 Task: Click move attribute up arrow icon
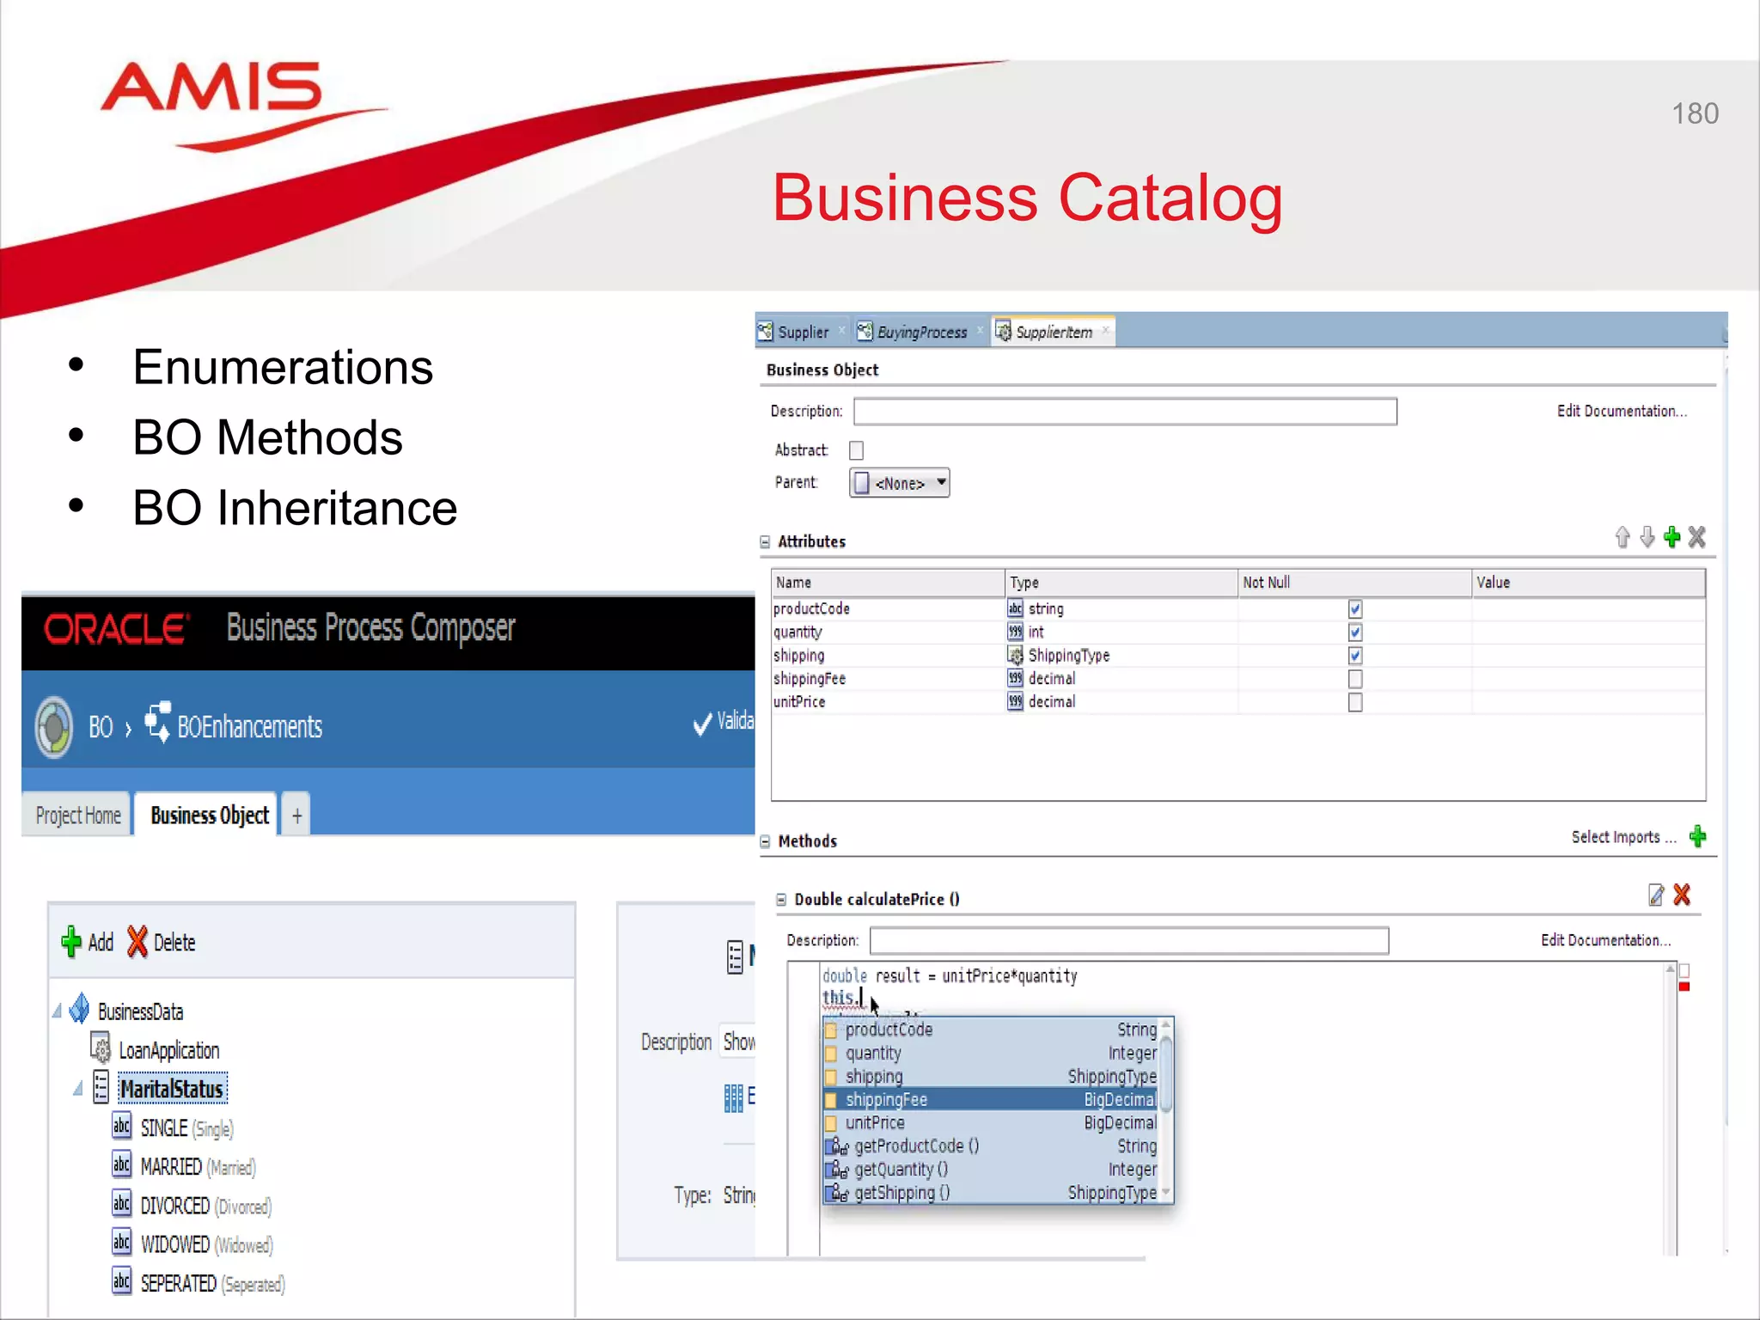[1622, 537]
